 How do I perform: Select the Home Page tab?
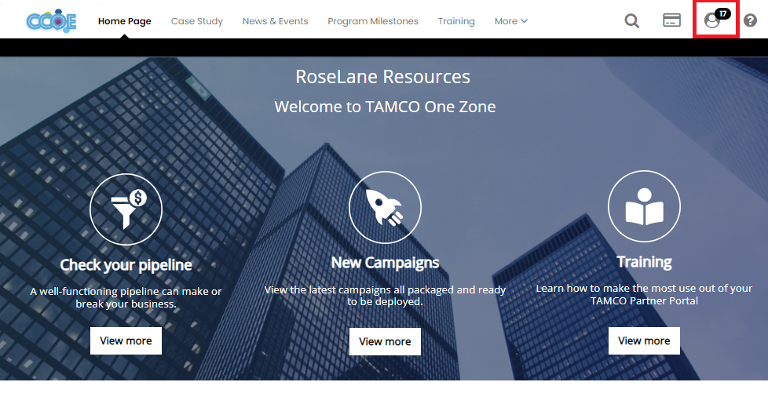pyautogui.click(x=124, y=21)
